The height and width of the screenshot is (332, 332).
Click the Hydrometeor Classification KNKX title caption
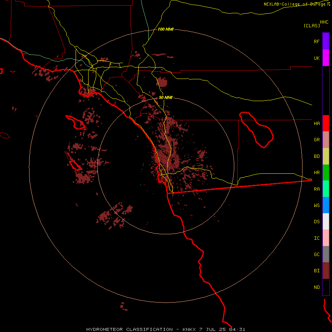166,329
